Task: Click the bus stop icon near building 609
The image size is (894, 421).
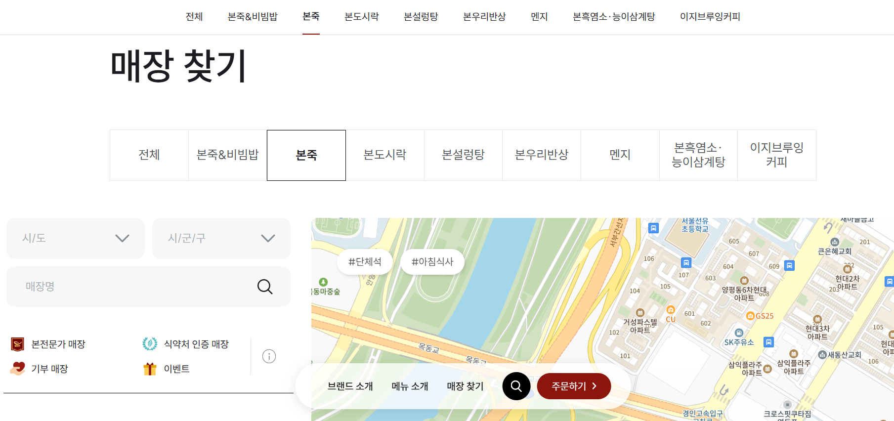Action: (x=790, y=265)
